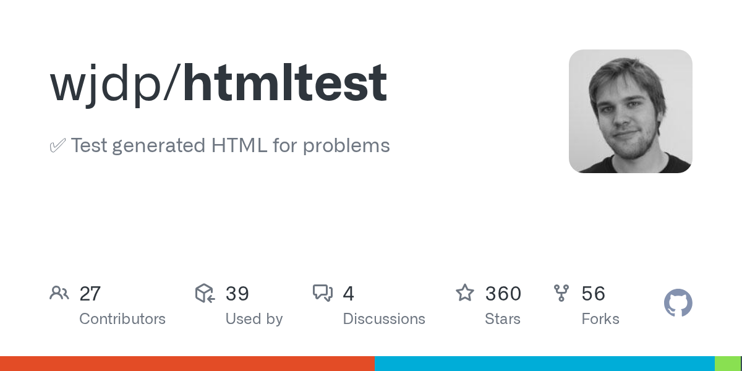Click the user avatar photo
Screen dimensions: 742x371
(630, 111)
